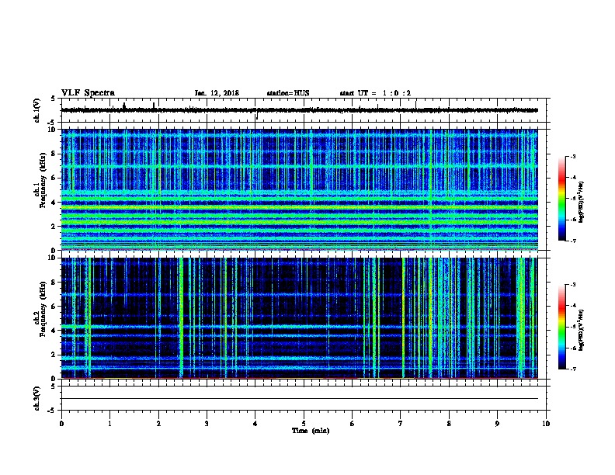This screenshot has height=475, width=615.
Task: Click the time axis tick label "5"
Action: (304, 424)
